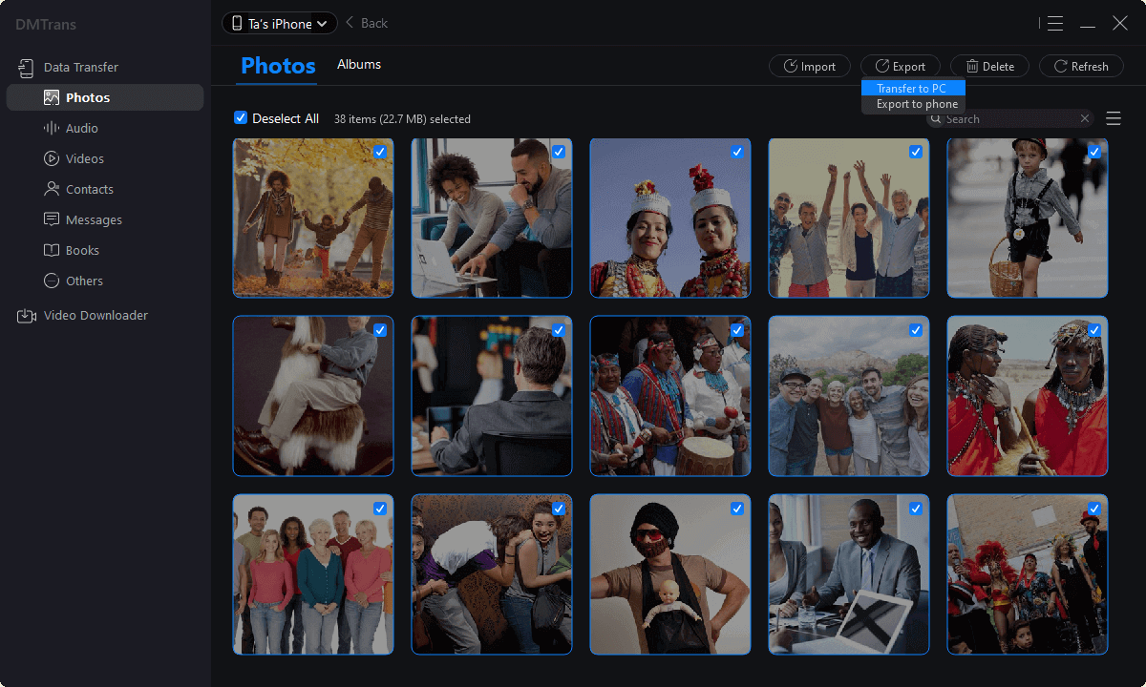Open the Audio section in sidebar
Viewport: 1146px width, 687px height.
pyautogui.click(x=81, y=128)
